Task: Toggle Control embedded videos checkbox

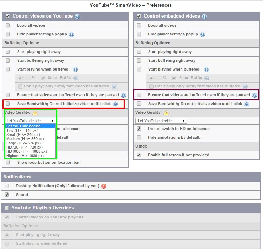Action: pyautogui.click(x=139, y=16)
